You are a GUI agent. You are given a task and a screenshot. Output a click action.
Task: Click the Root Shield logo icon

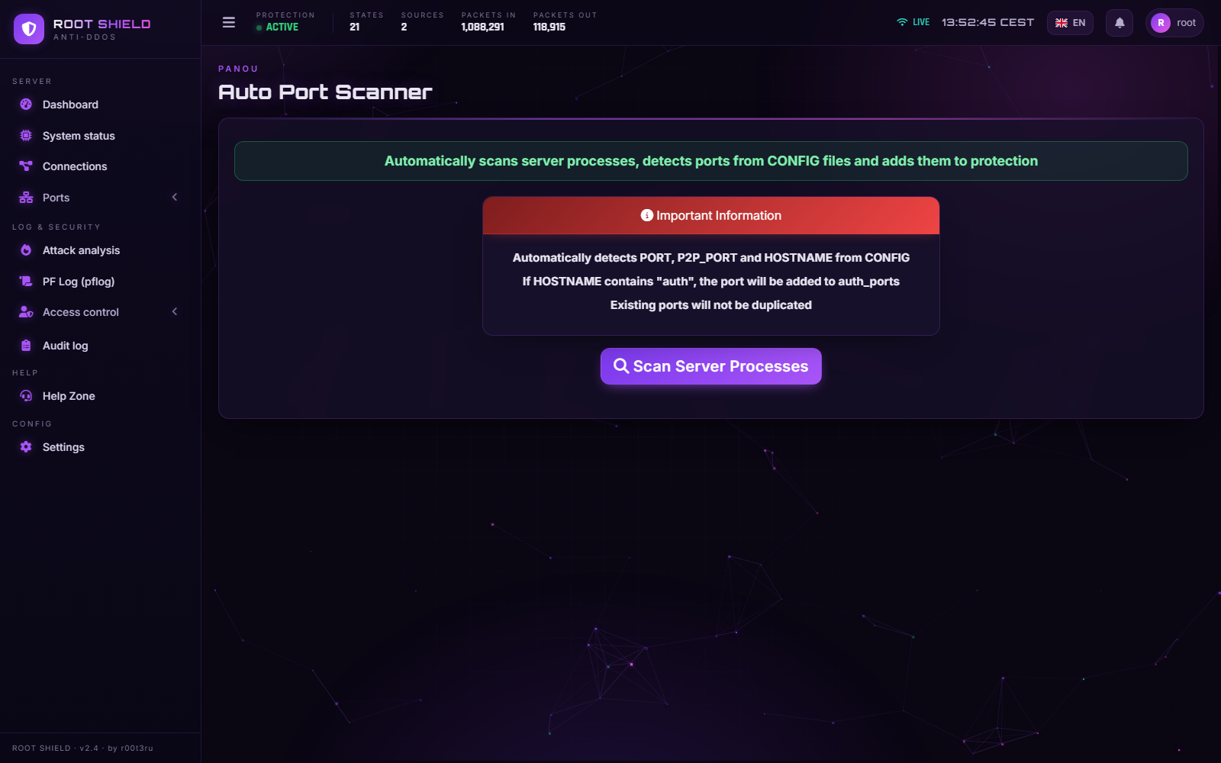pyautogui.click(x=29, y=29)
